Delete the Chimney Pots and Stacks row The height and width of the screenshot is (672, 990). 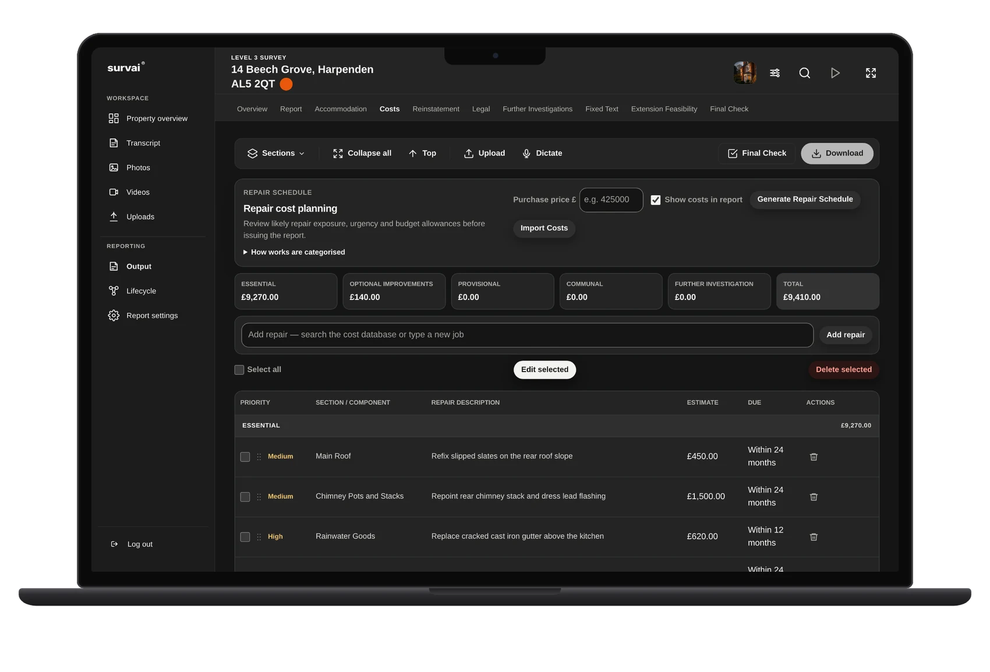click(x=814, y=497)
